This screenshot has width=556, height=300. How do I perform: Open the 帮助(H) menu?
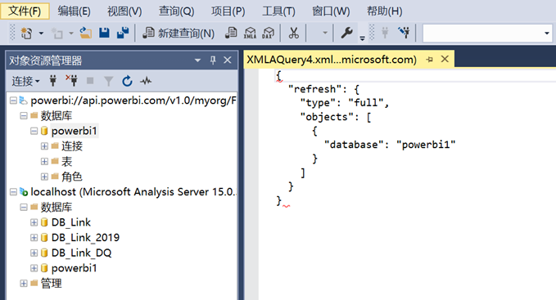pyautogui.click(x=384, y=11)
